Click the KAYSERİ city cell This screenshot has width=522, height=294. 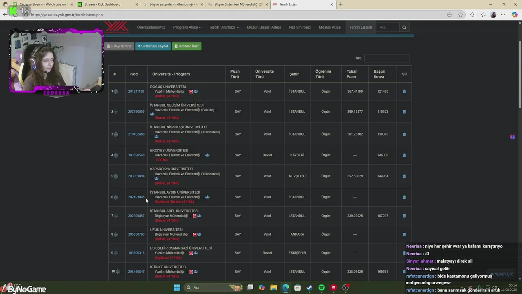(297, 155)
